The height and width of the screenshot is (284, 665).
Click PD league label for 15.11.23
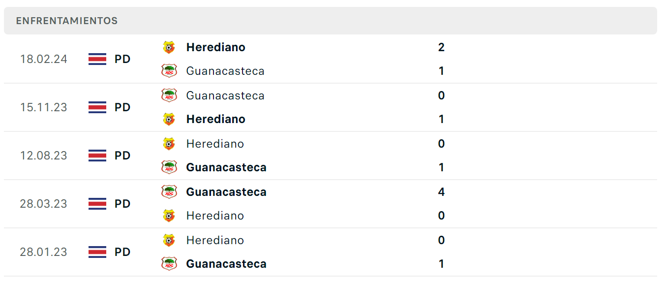(122, 107)
